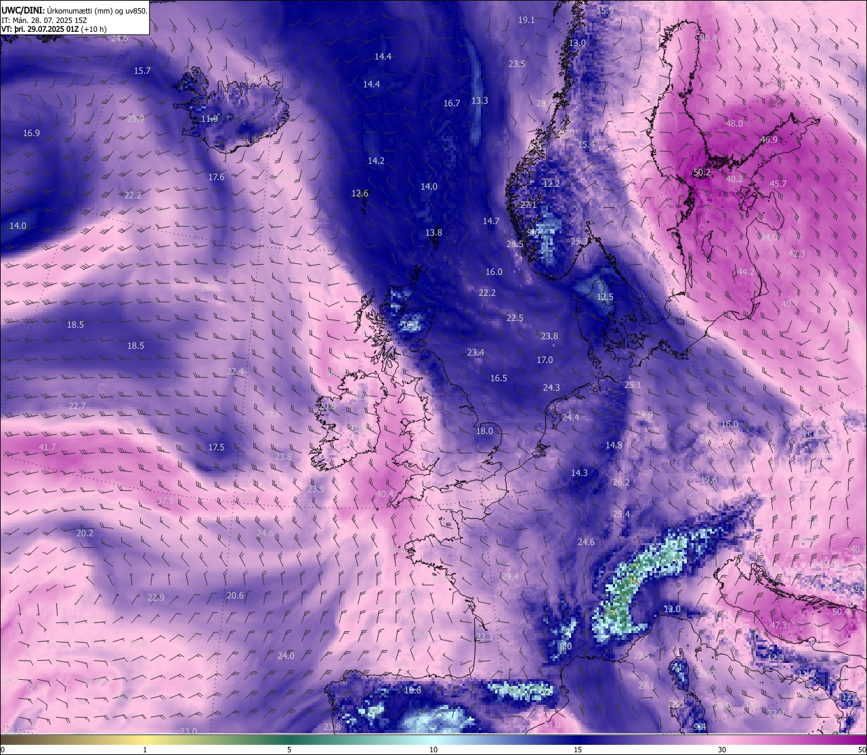Click the UWC/DINI title text
The height and width of the screenshot is (755, 867).
(x=75, y=10)
